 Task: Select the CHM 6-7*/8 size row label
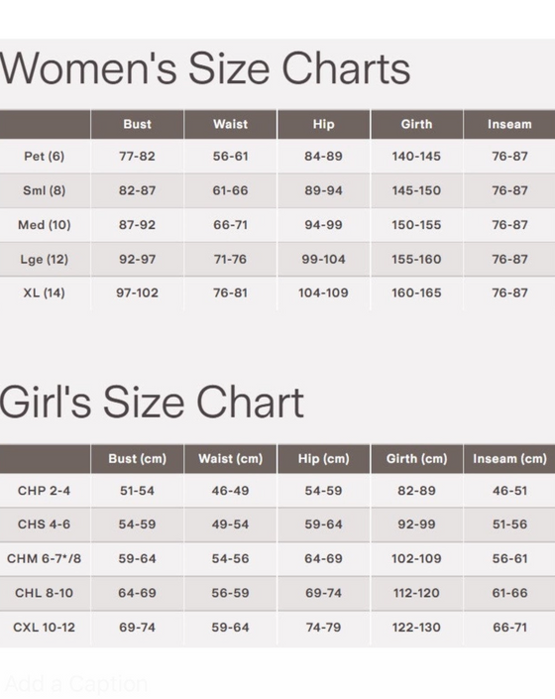click(x=44, y=558)
